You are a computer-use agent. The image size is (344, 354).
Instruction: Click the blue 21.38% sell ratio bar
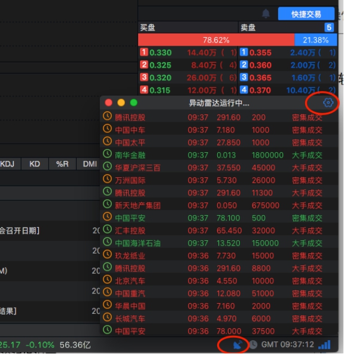(316, 40)
